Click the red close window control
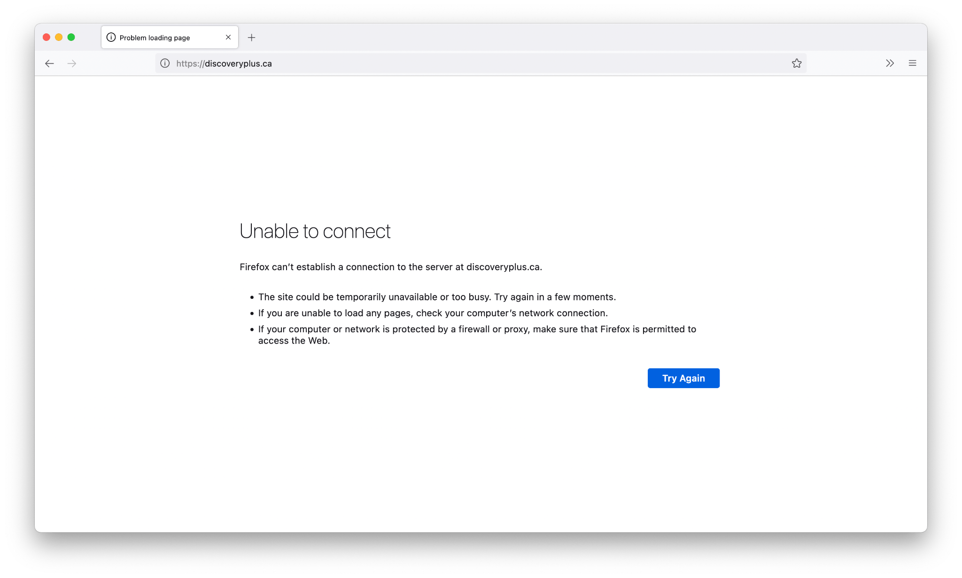 [46, 36]
